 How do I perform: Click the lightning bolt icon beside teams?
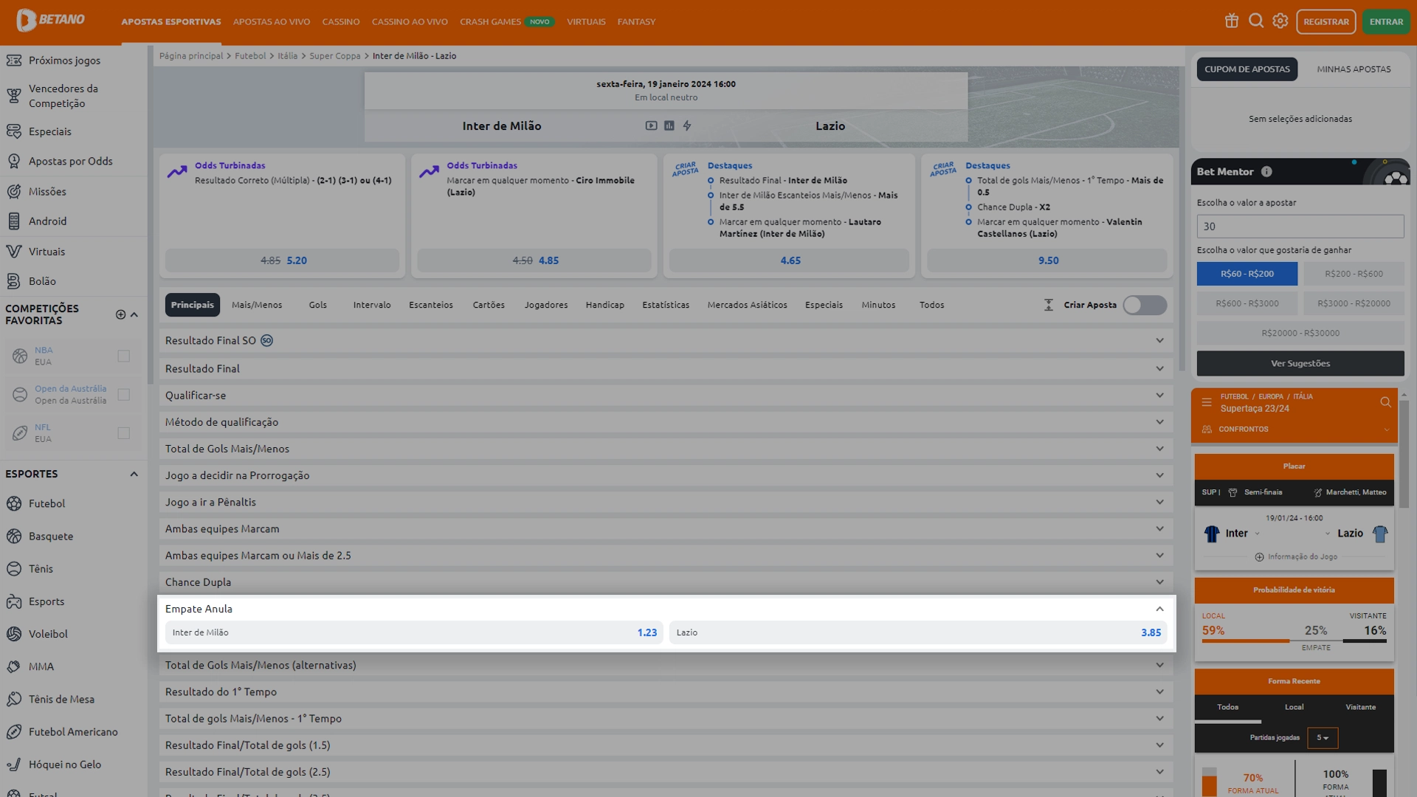(x=687, y=126)
